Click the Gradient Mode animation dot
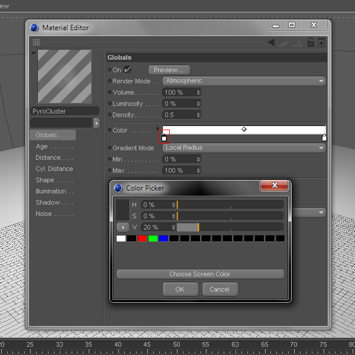Image resolution: width=355 pixels, height=355 pixels. click(109, 147)
